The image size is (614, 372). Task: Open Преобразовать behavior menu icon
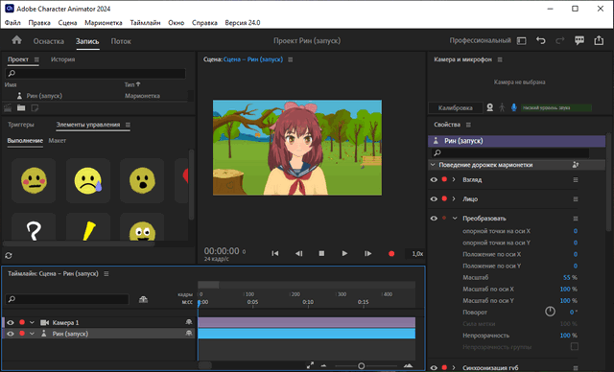click(x=576, y=219)
